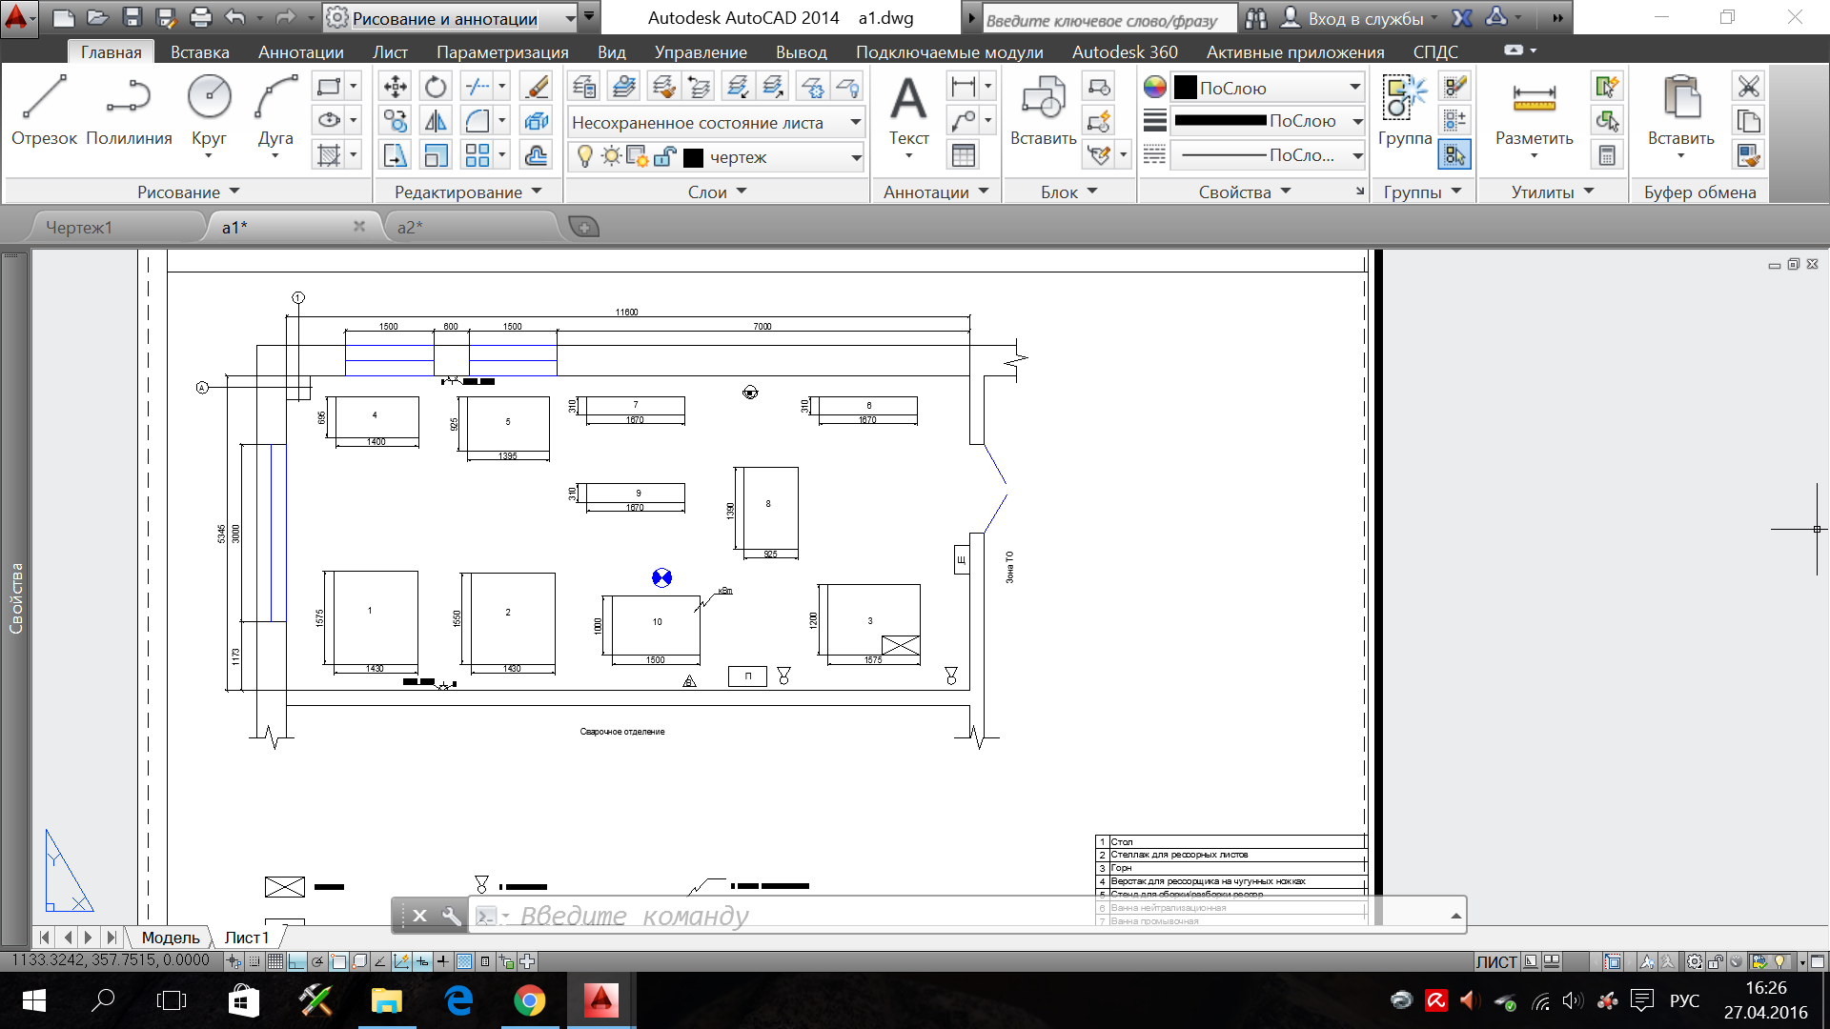Image resolution: width=1830 pixels, height=1029 pixels.
Task: Open the СПДС ribbon tab
Action: 1435,52
